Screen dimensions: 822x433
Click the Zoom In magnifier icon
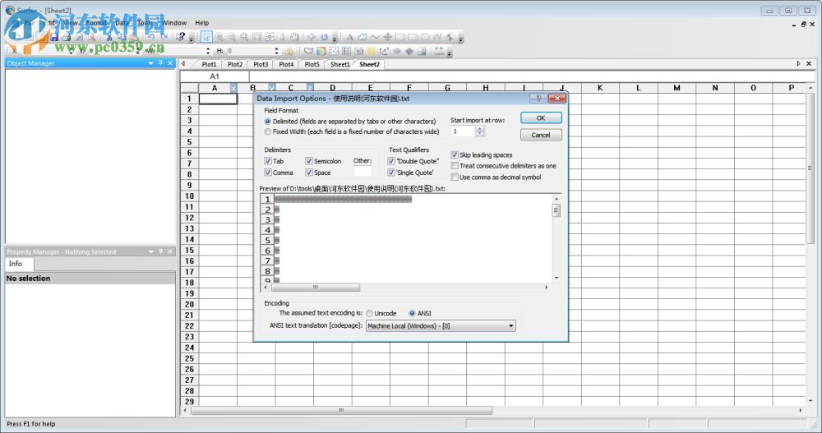[x=219, y=37]
